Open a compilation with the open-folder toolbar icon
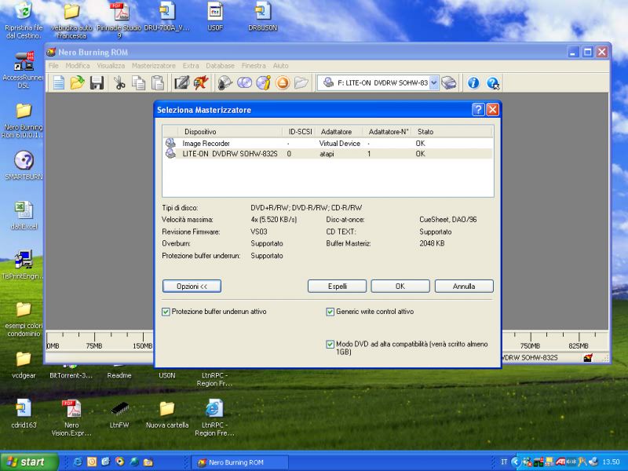The image size is (628, 471). 77,83
